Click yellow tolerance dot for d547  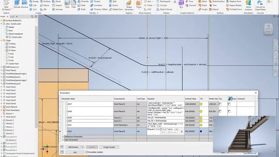pos(201,104)
